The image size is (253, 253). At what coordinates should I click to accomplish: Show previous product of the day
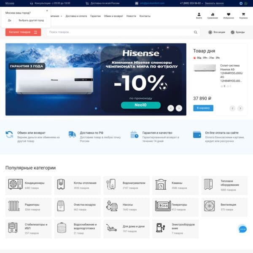tap(232, 108)
